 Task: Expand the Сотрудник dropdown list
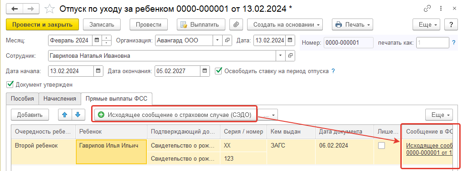[281, 55]
